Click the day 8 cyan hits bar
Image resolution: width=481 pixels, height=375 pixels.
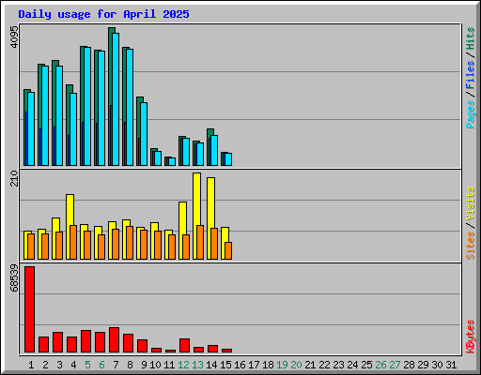(x=130, y=107)
